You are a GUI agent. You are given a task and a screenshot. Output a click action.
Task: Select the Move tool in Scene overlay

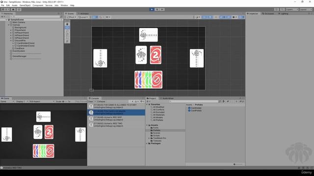pos(67,27)
